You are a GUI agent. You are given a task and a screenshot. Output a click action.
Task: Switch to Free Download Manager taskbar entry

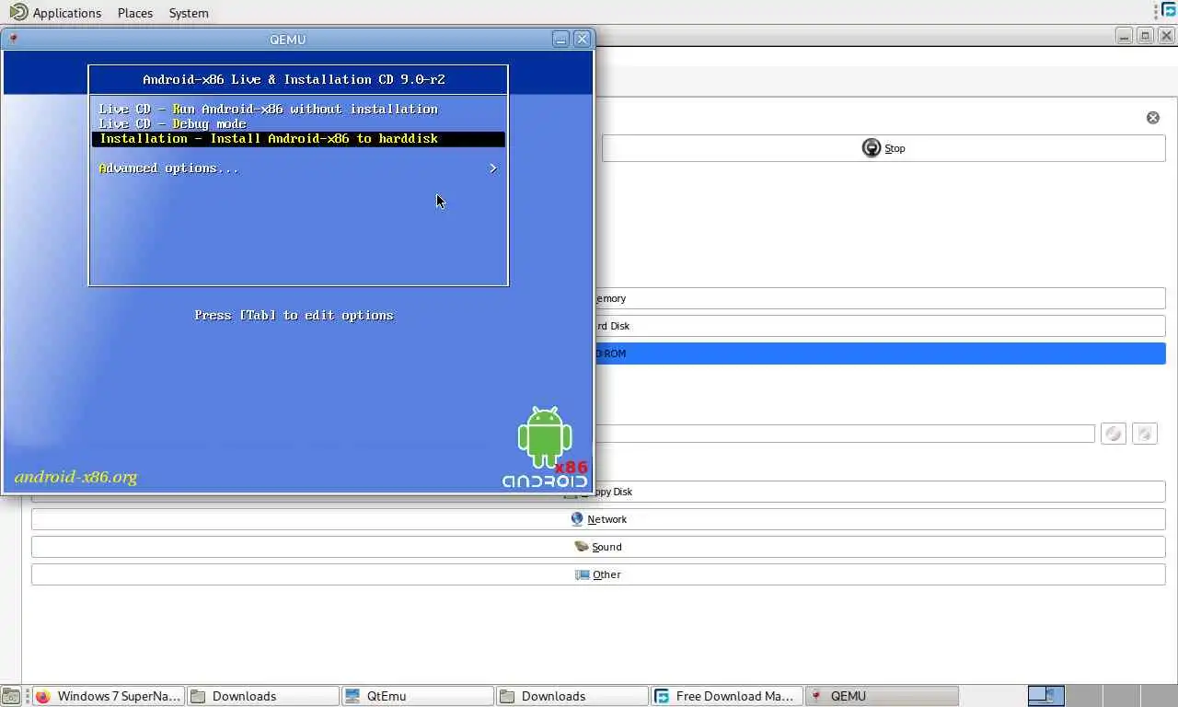click(726, 696)
